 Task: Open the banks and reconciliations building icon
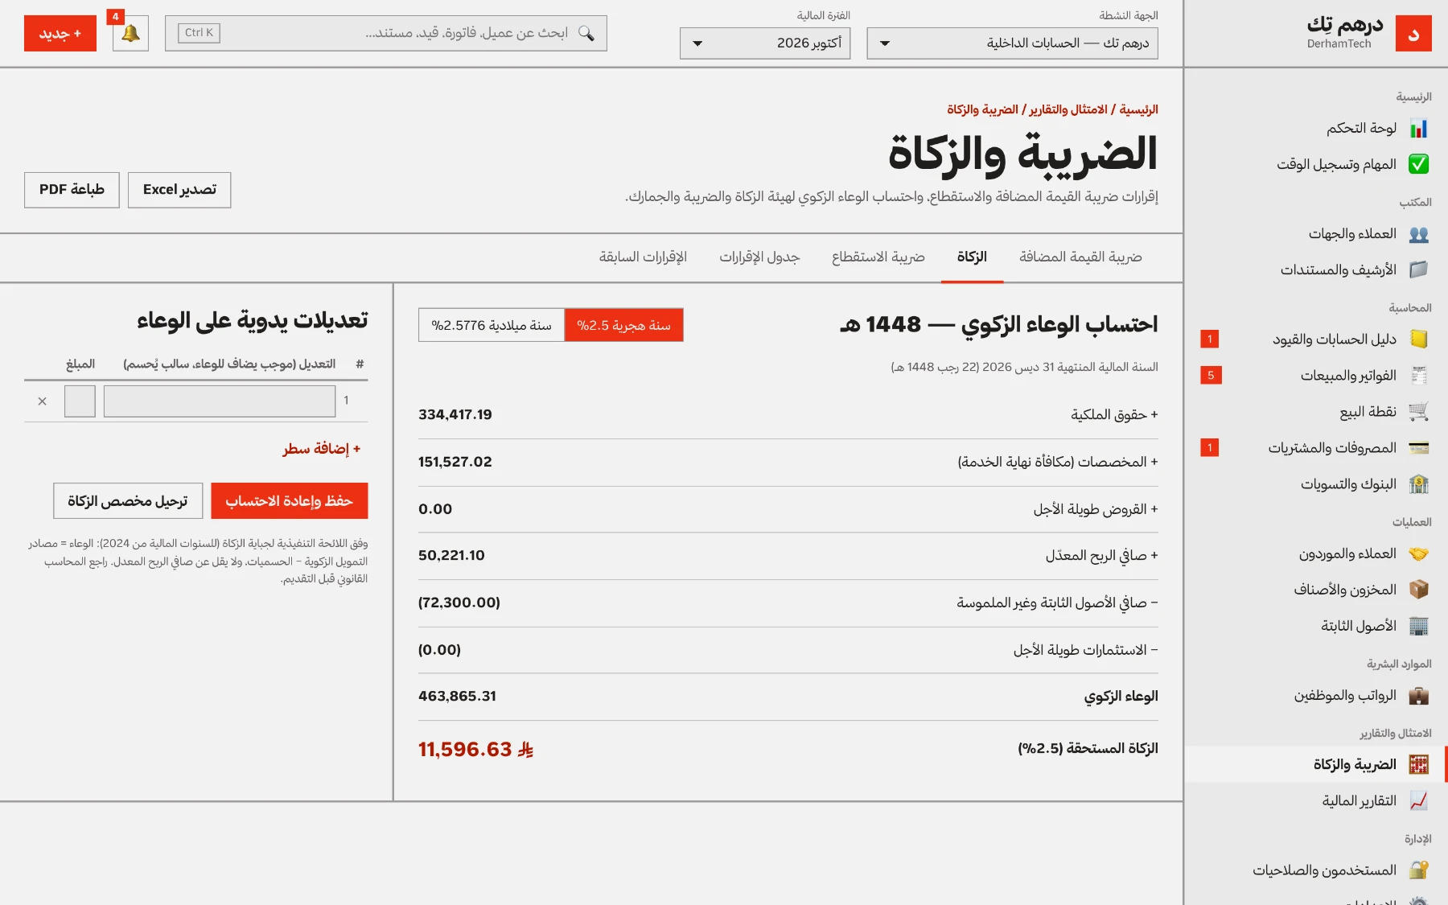point(1418,484)
